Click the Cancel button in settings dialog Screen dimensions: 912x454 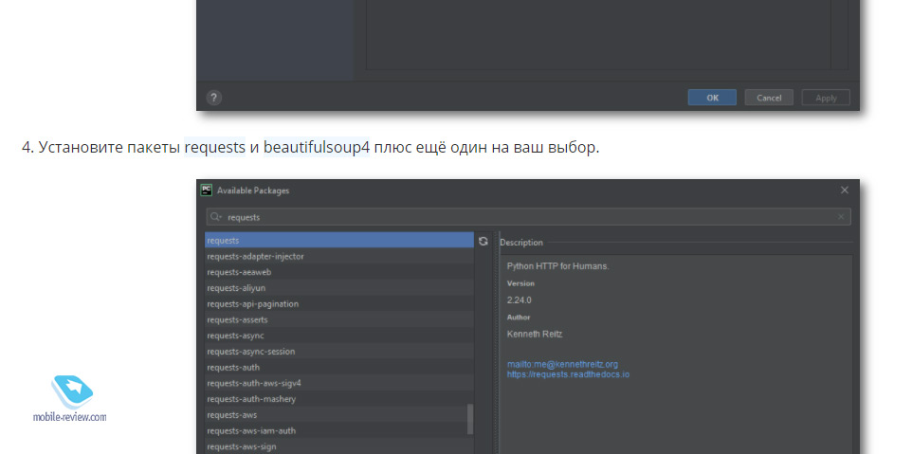coord(769,98)
